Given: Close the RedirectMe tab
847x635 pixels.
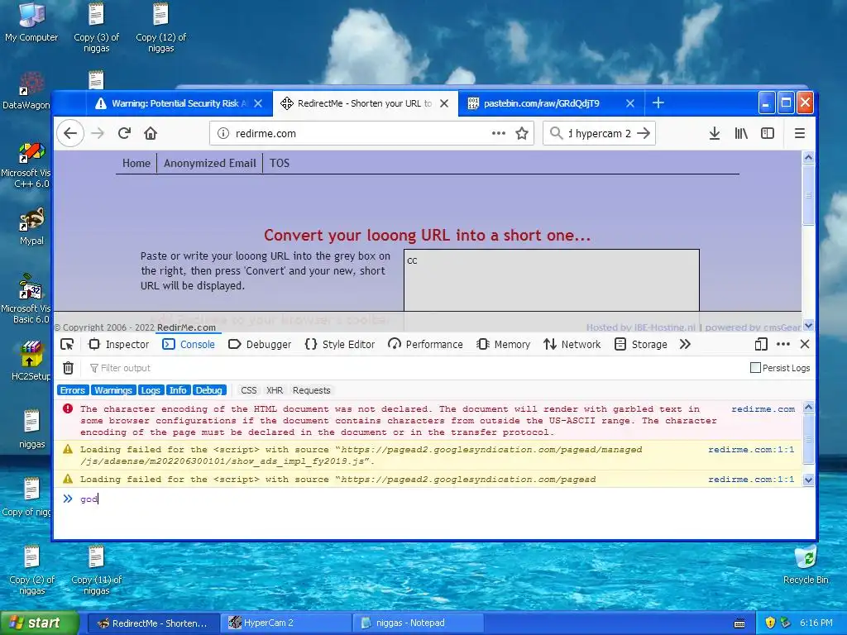Looking at the screenshot, I should click(x=444, y=103).
